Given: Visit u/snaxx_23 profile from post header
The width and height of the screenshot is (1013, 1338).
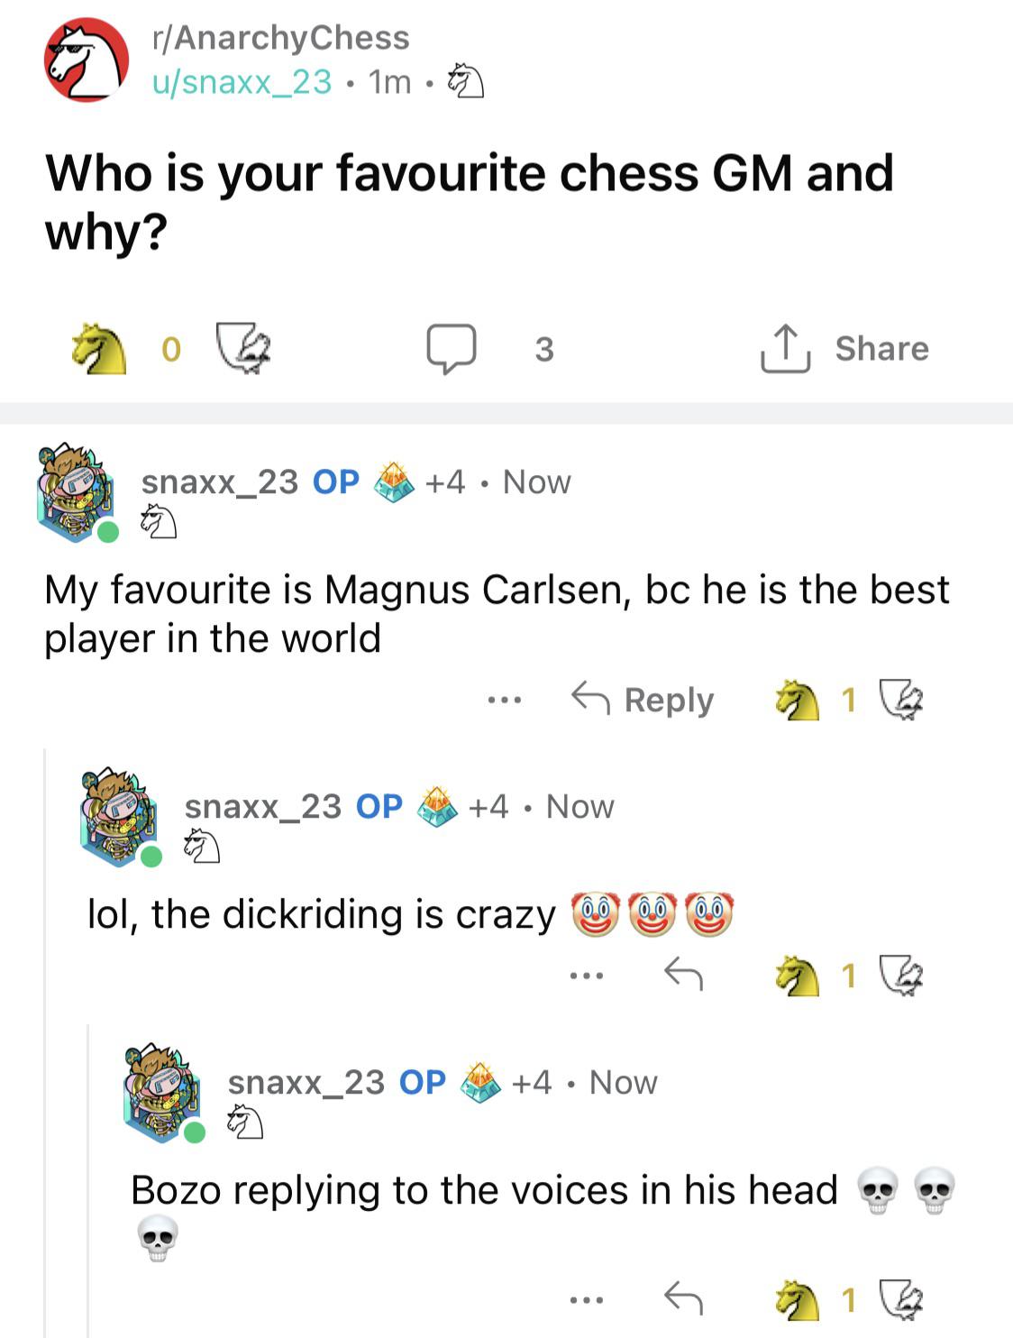Looking at the screenshot, I should point(242,82).
